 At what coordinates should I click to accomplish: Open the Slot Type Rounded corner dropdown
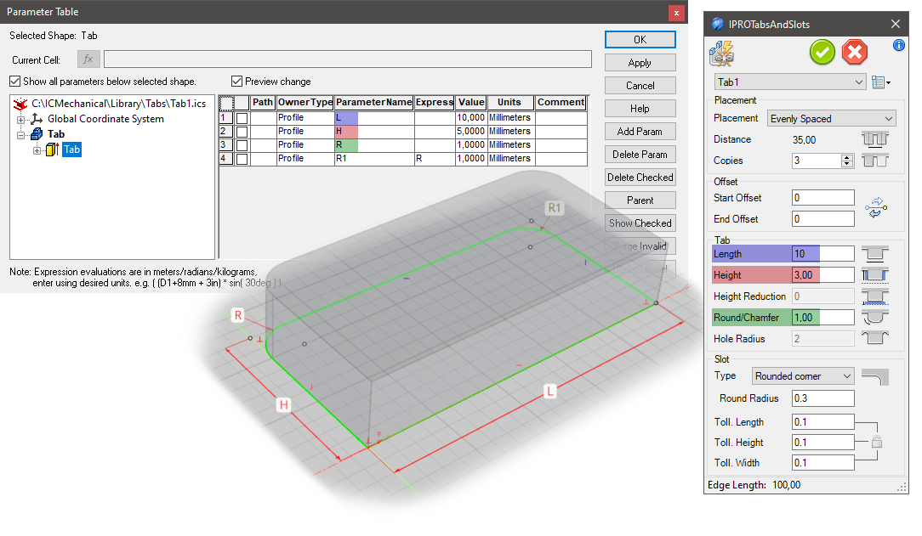pyautogui.click(x=802, y=375)
